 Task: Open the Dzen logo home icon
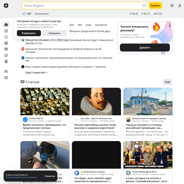point(6,6)
